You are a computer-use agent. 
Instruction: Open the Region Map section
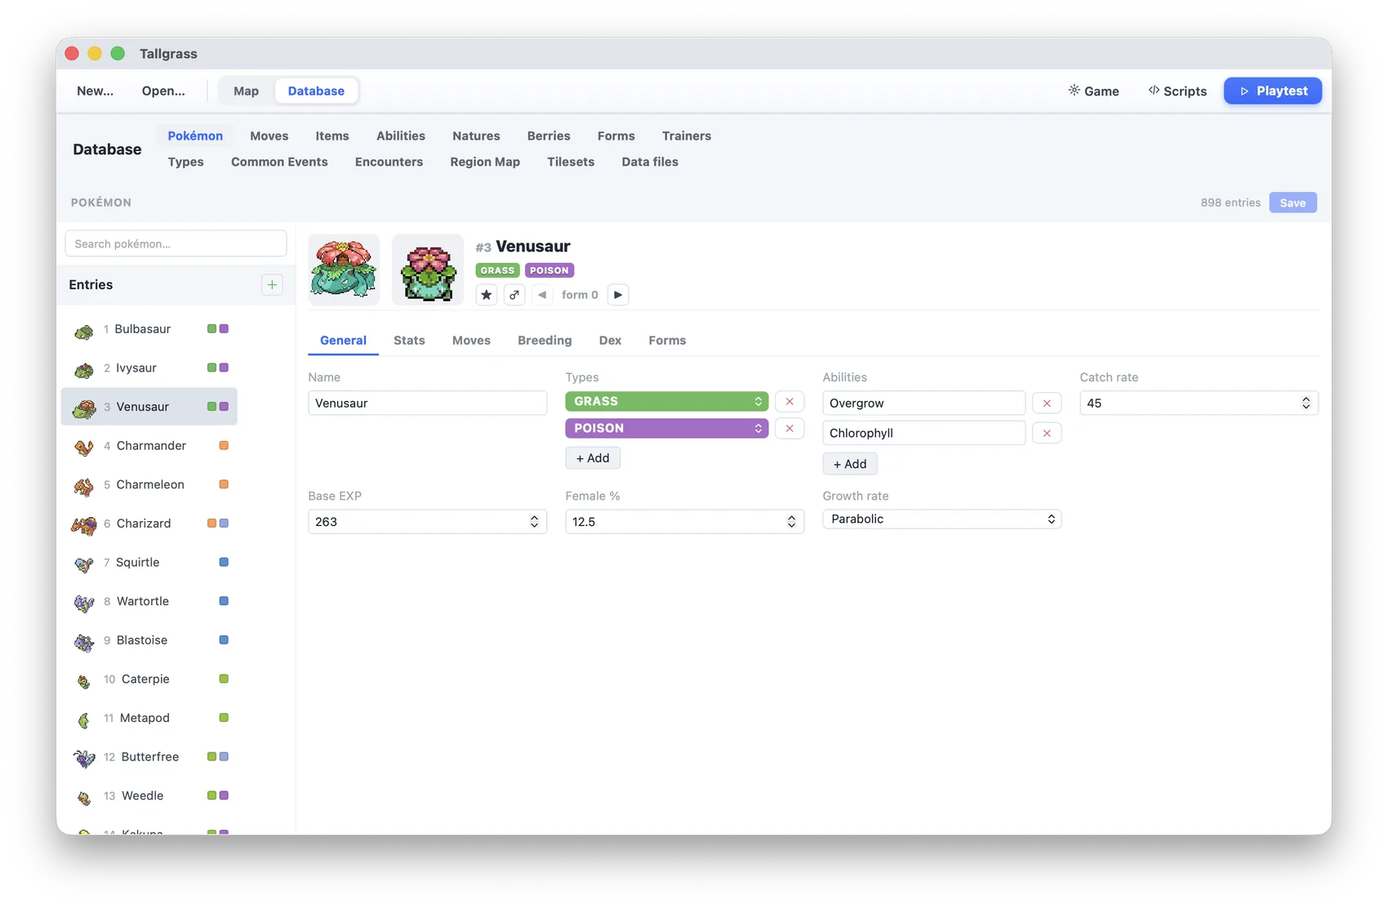[x=485, y=162]
